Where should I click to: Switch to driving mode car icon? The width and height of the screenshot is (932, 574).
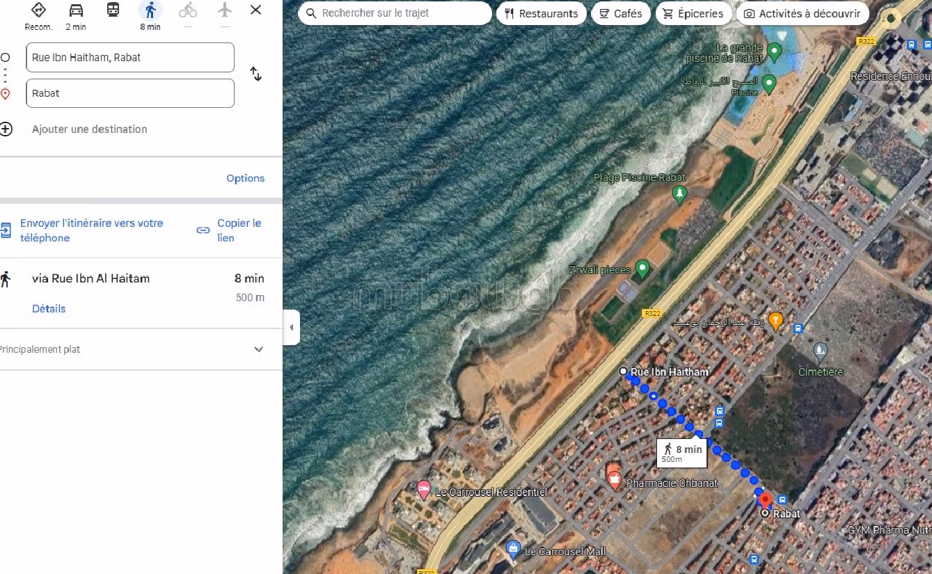(76, 10)
